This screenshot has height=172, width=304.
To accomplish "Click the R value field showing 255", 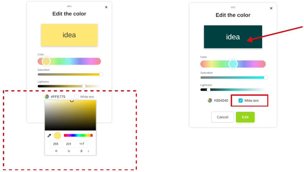I will [56, 144].
